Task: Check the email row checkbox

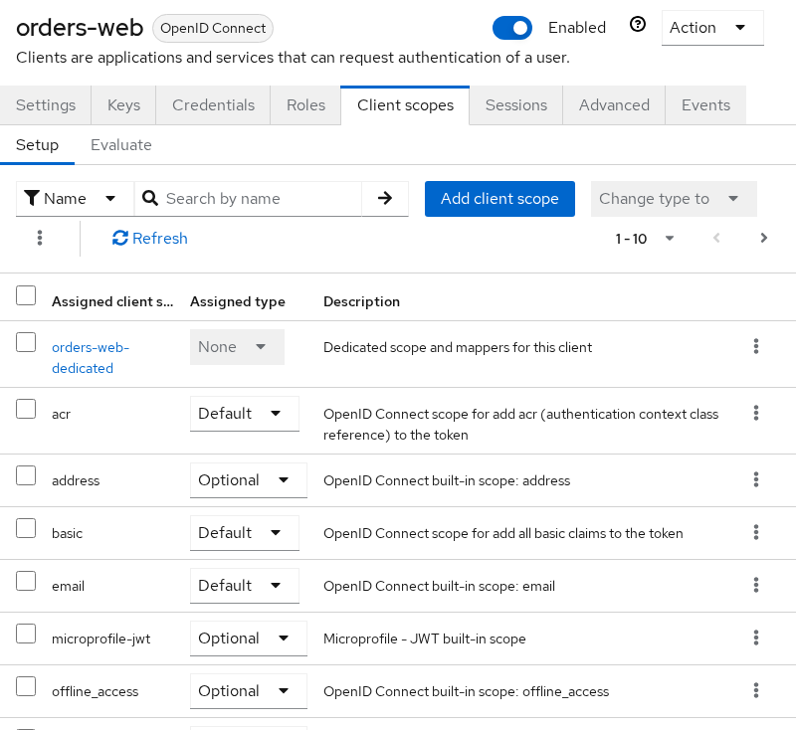Action: (x=26, y=581)
